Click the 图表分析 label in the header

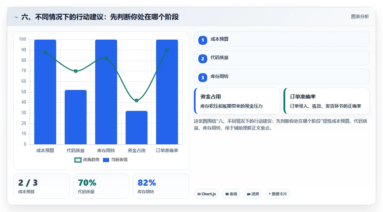pos(360,17)
